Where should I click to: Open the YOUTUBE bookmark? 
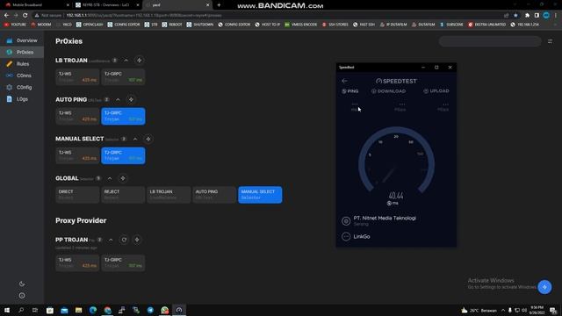(15, 25)
